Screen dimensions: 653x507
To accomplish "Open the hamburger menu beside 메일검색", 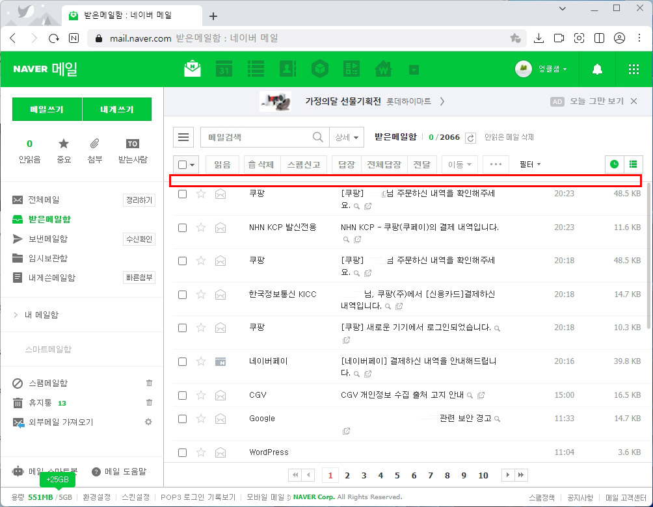I will point(183,137).
